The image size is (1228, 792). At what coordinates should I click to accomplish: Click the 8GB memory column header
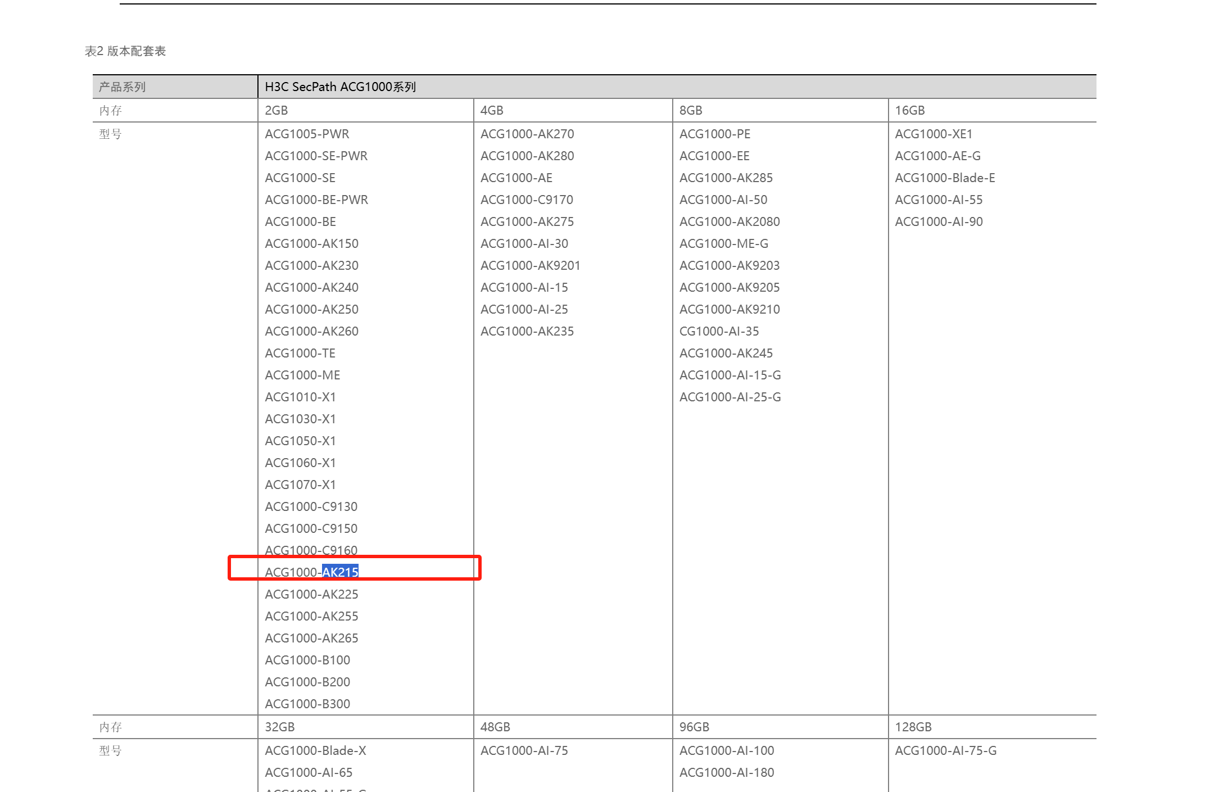(690, 110)
